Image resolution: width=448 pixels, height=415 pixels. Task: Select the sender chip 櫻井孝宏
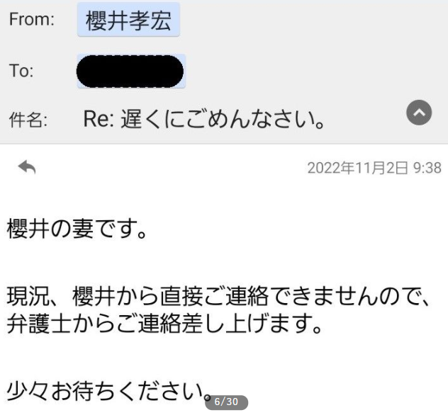click(x=128, y=20)
